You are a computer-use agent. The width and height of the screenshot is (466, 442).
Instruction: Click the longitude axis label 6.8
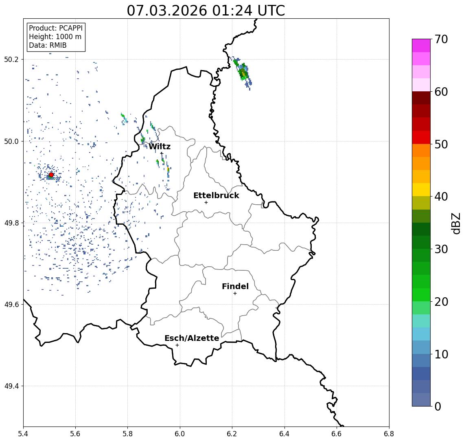[389, 434]
